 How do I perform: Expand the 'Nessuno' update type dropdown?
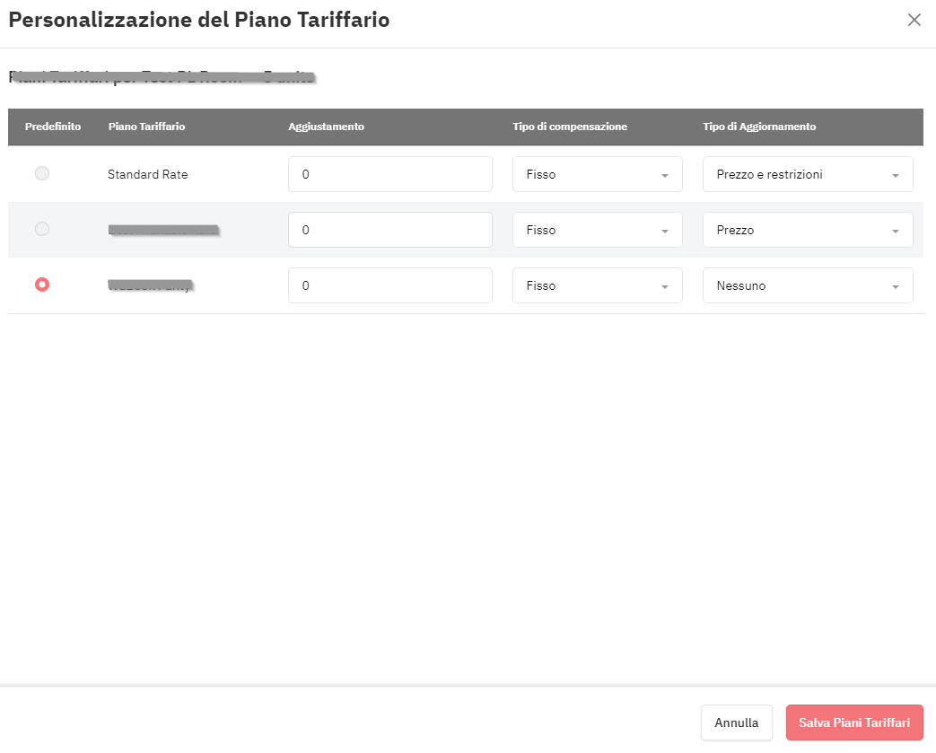click(x=808, y=285)
